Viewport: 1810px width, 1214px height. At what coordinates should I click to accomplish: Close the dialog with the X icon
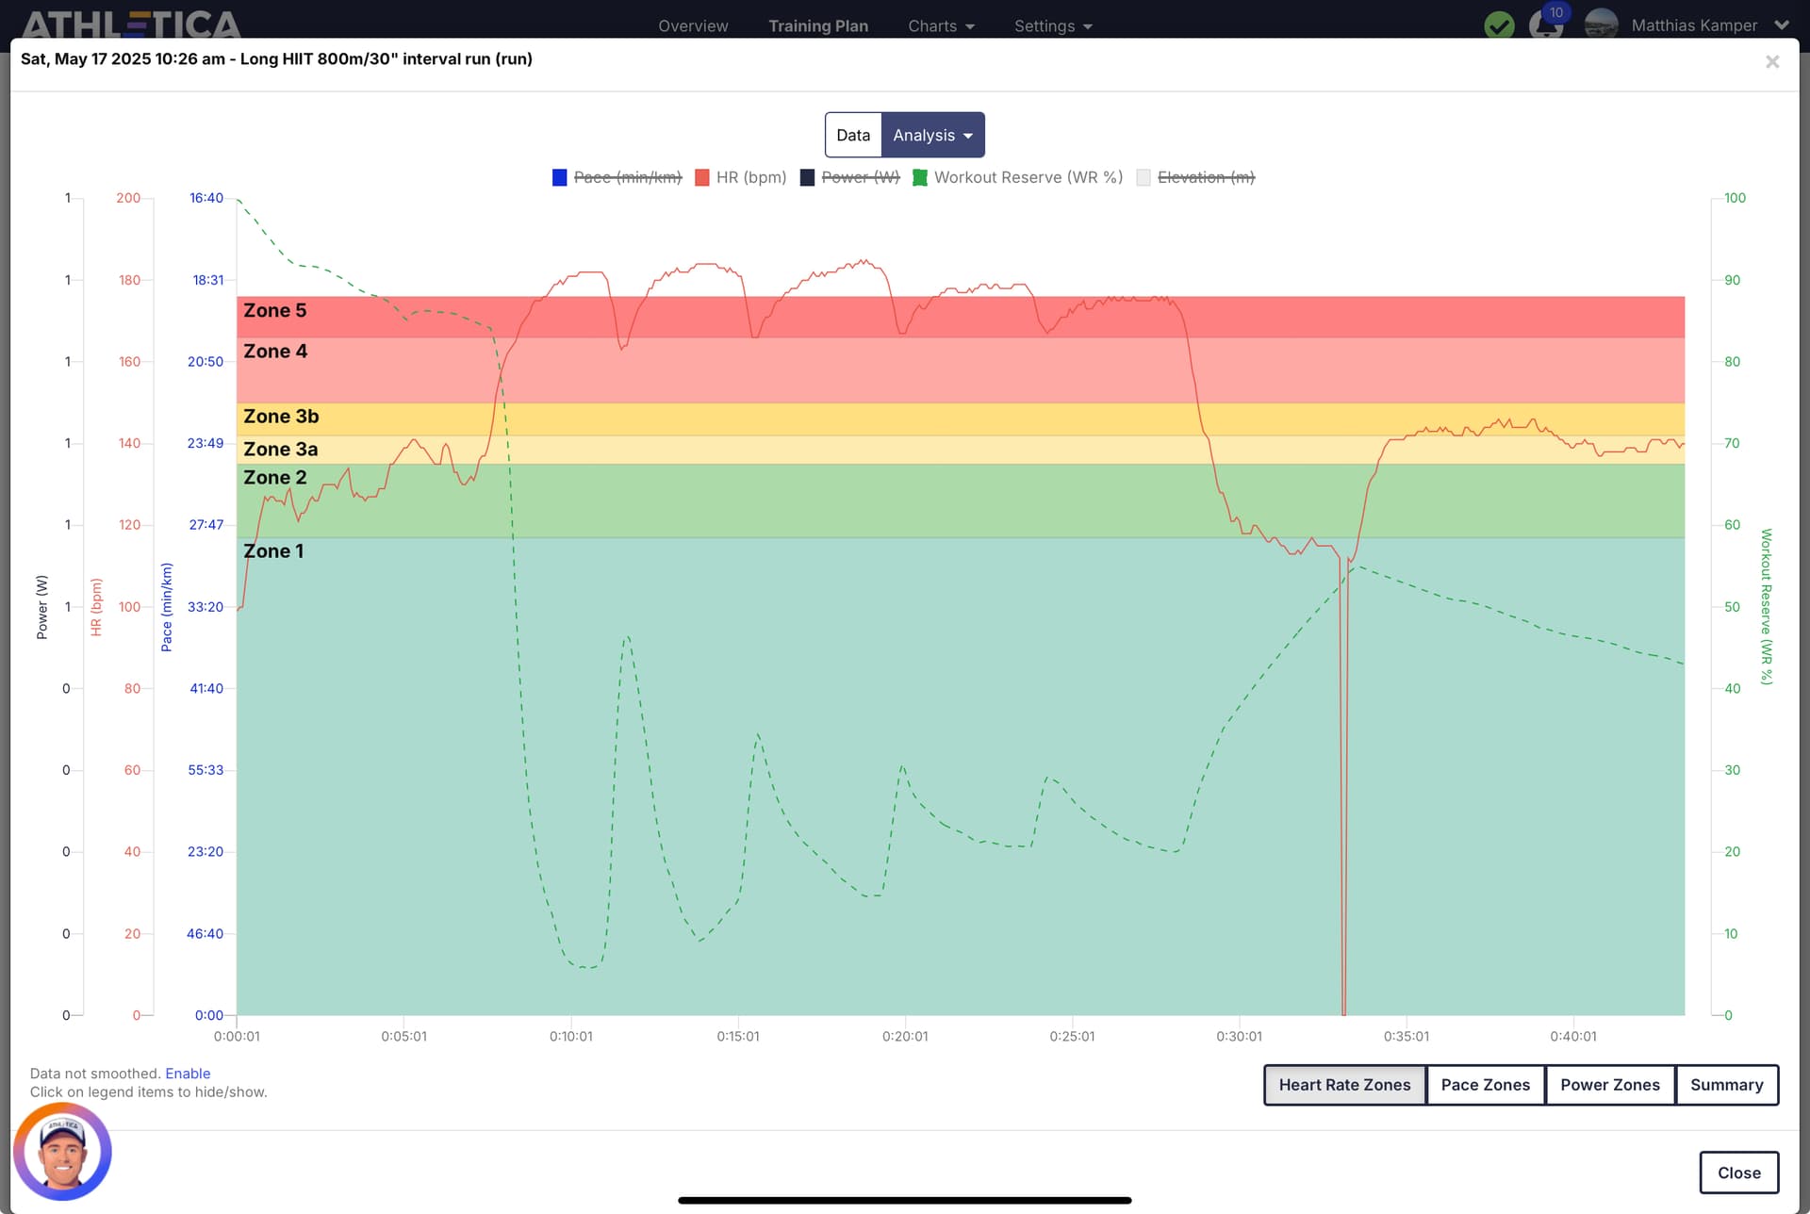pos(1772,61)
